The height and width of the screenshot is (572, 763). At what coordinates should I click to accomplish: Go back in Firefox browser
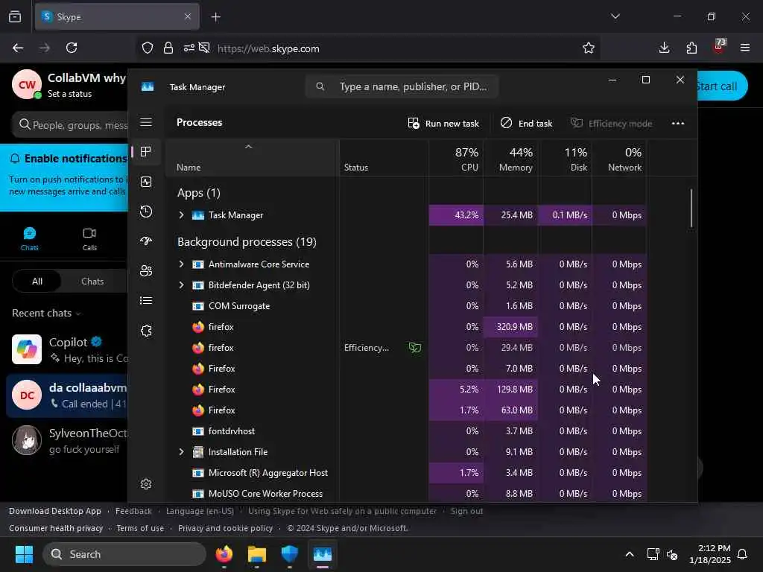point(18,48)
